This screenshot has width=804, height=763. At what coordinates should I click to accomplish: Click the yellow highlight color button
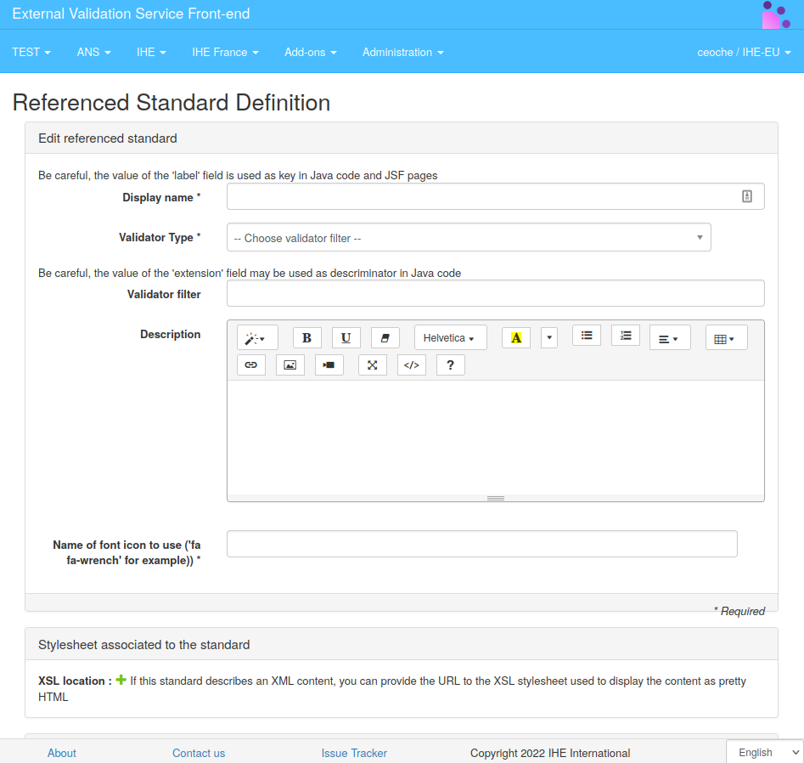[x=515, y=338]
